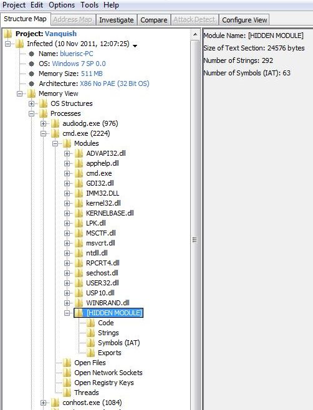
Task: Select the Threads folder under cmd.exe
Action: [87, 393]
